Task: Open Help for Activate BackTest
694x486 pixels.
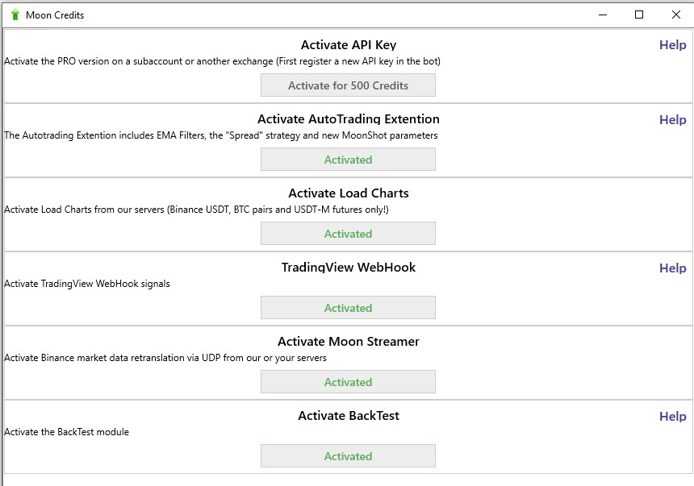Action: [x=672, y=416]
